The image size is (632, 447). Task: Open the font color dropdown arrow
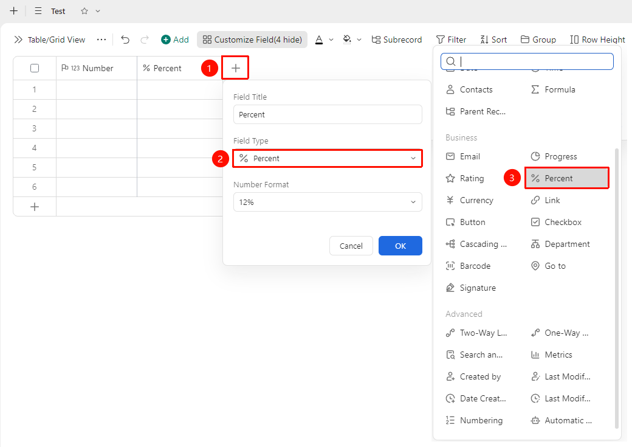coord(331,40)
